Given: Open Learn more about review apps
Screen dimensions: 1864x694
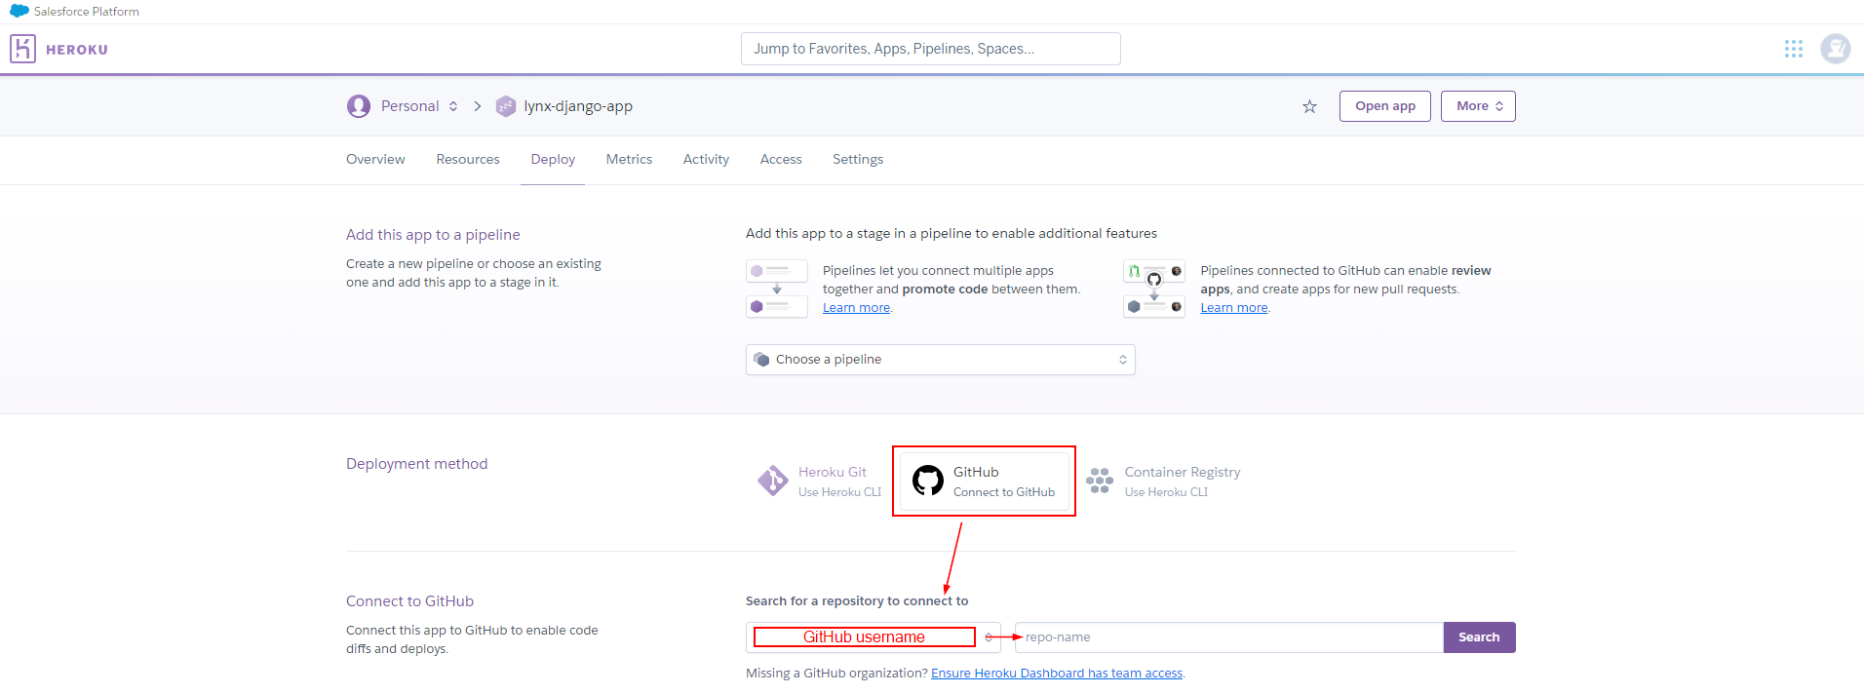Looking at the screenshot, I should [x=1234, y=308].
